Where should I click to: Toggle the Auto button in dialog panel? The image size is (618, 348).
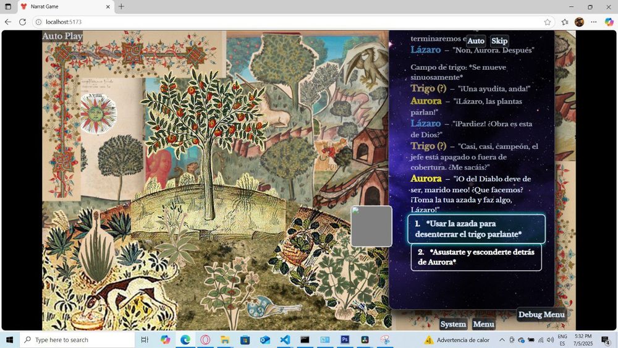coord(476,41)
